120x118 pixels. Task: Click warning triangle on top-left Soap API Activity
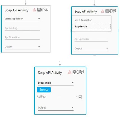pos(35,10)
